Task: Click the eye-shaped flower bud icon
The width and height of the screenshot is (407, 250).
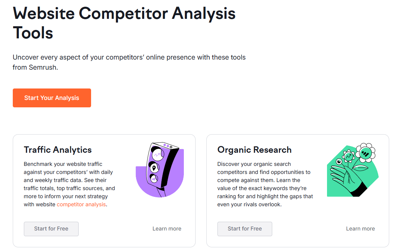Action: [x=339, y=162]
